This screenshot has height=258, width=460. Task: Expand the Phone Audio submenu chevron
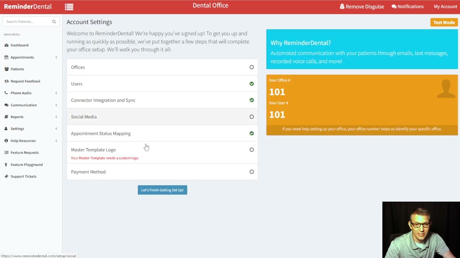(x=56, y=93)
